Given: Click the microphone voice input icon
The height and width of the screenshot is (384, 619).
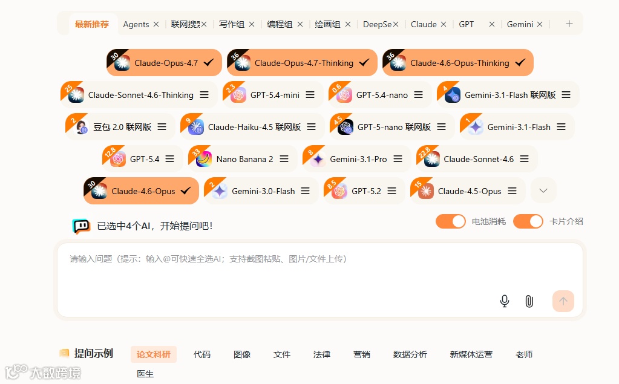Looking at the screenshot, I should coord(505,301).
